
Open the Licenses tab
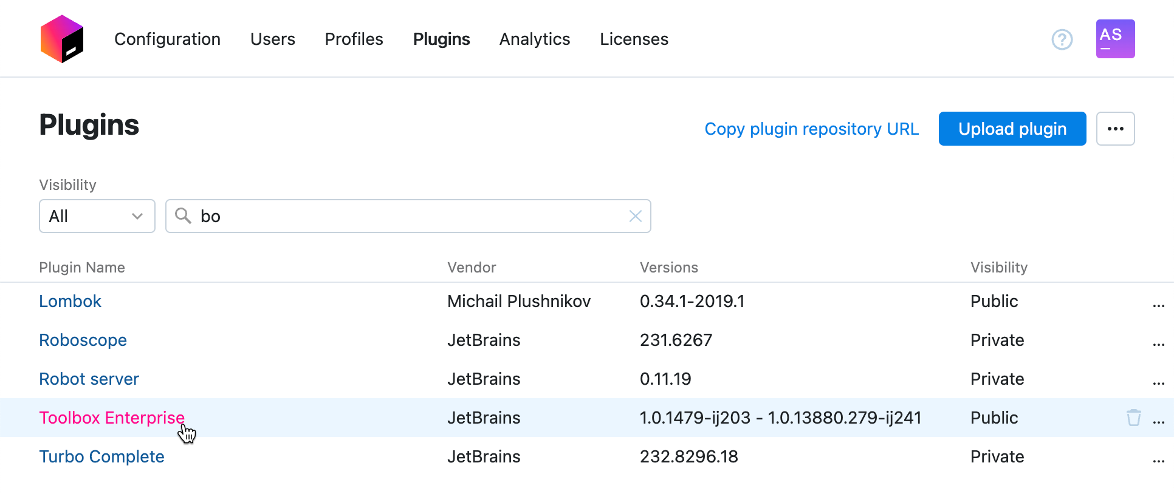[634, 39]
